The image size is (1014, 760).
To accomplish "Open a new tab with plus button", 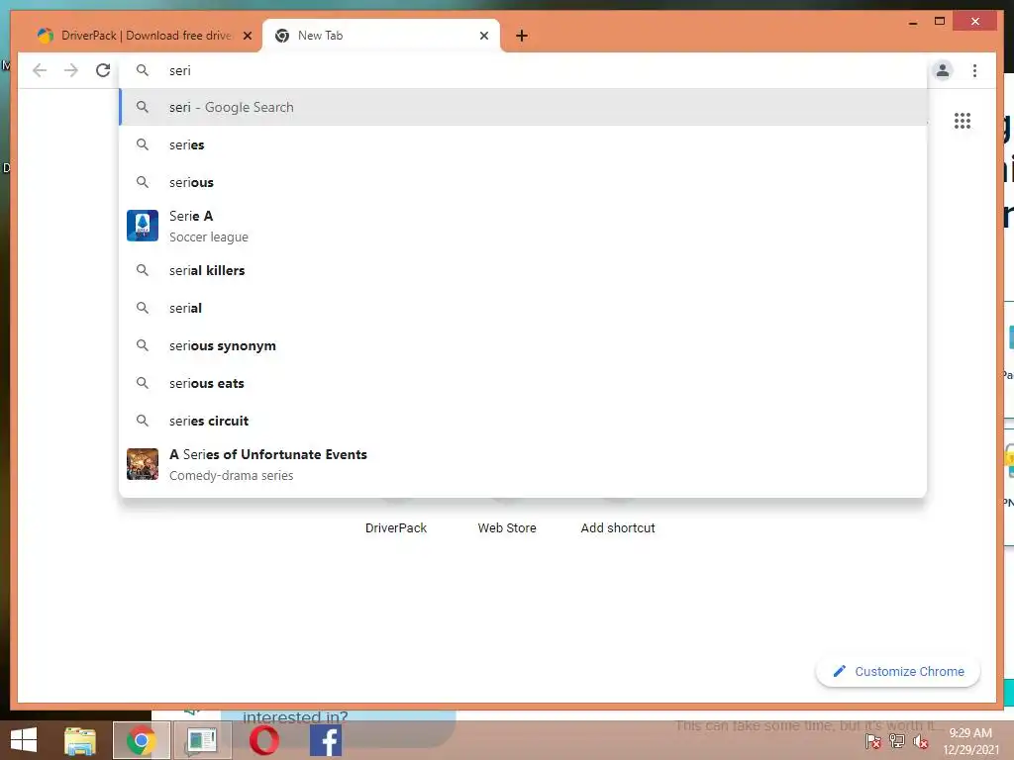I will coord(522,36).
